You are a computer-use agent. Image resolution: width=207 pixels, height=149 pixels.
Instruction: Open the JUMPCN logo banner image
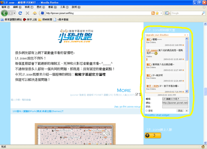(76, 36)
